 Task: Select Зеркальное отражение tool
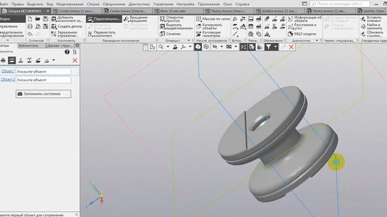click(65, 34)
